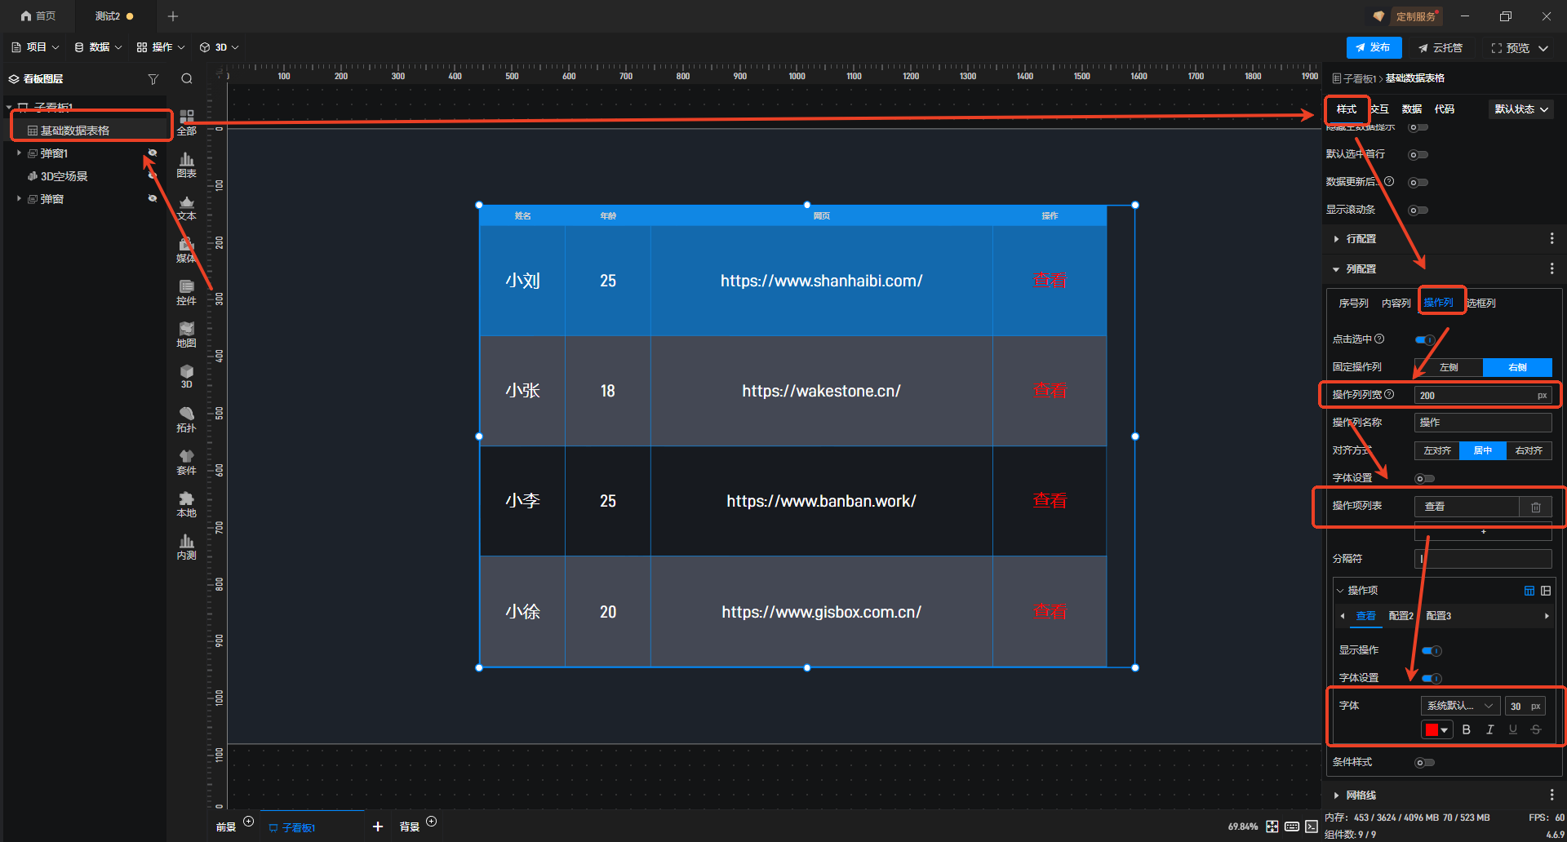Toggle italic for operation font

tap(1489, 729)
